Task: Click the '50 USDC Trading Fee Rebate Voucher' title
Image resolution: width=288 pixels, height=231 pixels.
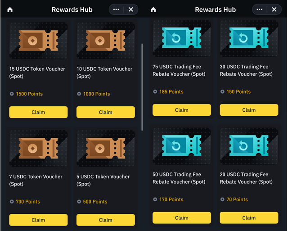Action: pos(179,178)
